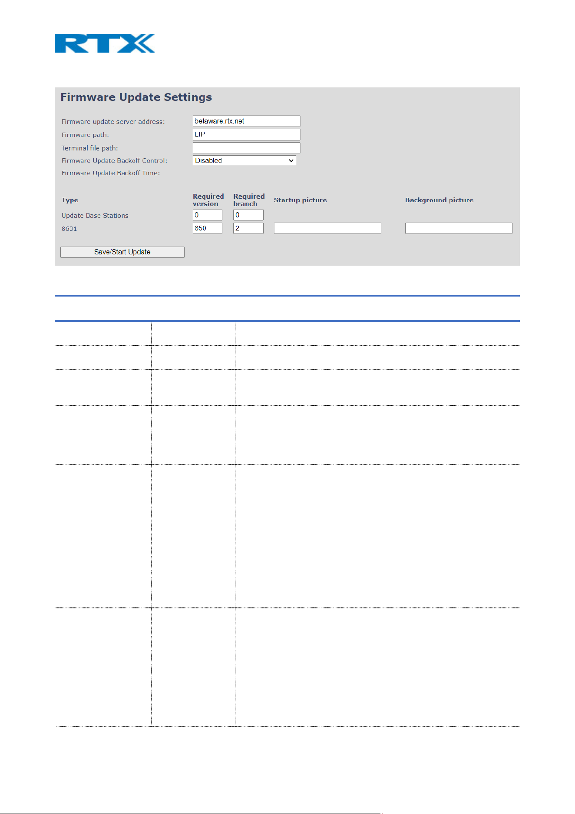Click Required version field showing 650
The width and height of the screenshot is (575, 814).
click(x=207, y=228)
